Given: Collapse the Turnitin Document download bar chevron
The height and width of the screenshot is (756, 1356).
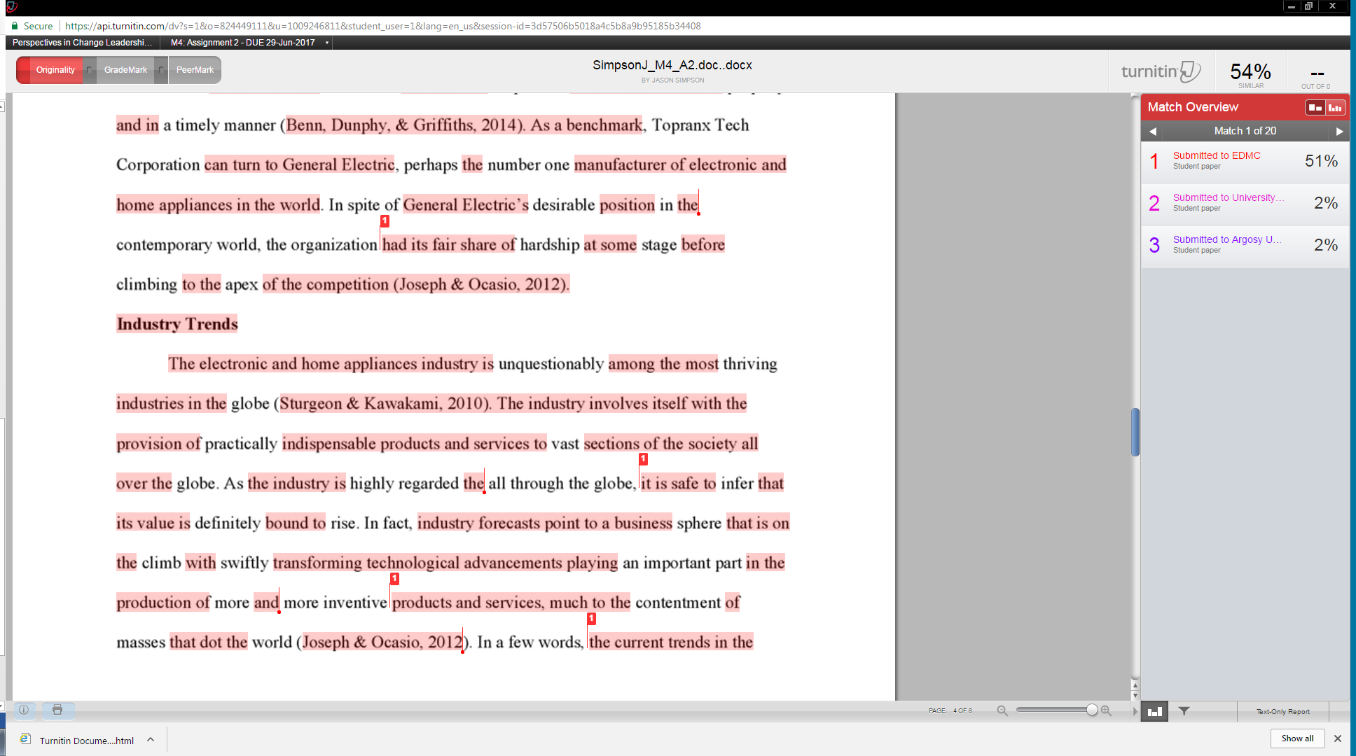Looking at the screenshot, I should point(150,738).
